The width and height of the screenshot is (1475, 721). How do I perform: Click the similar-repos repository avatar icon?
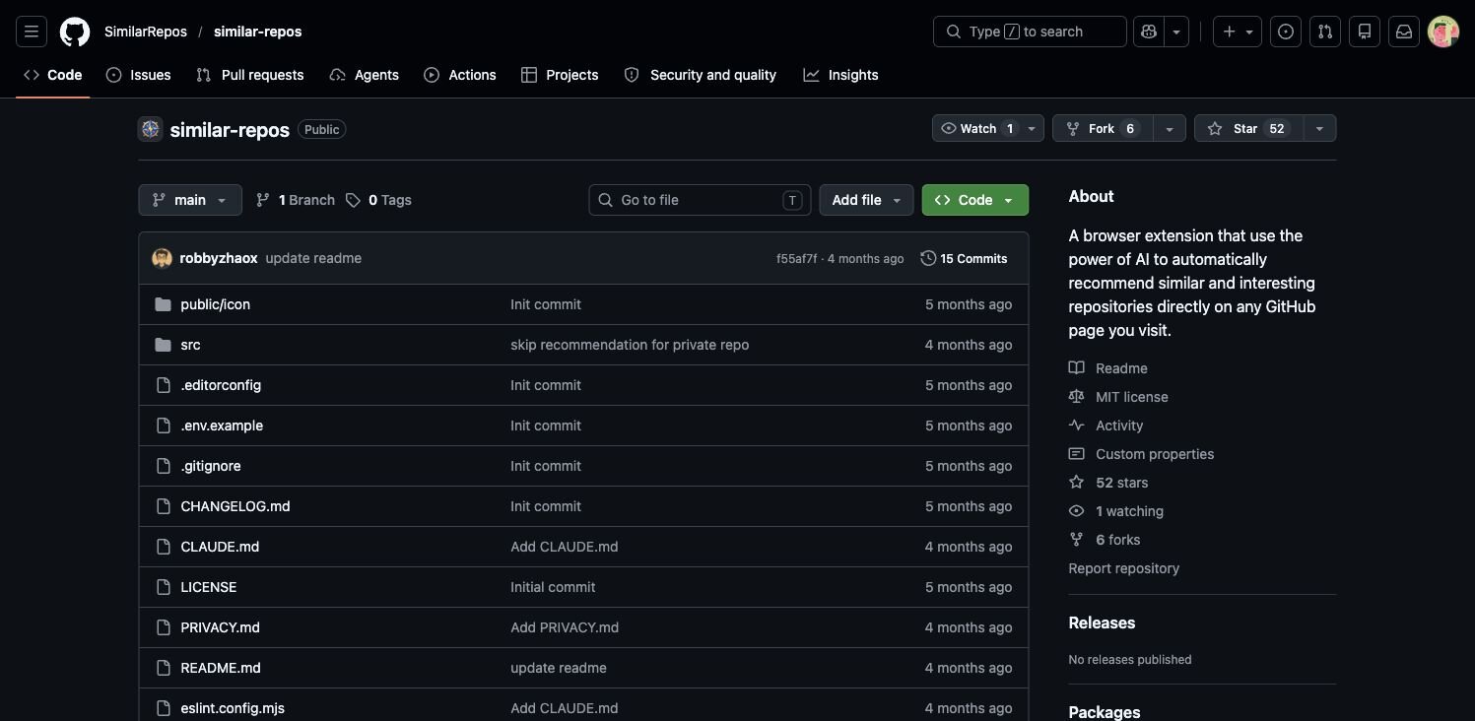[150, 129]
